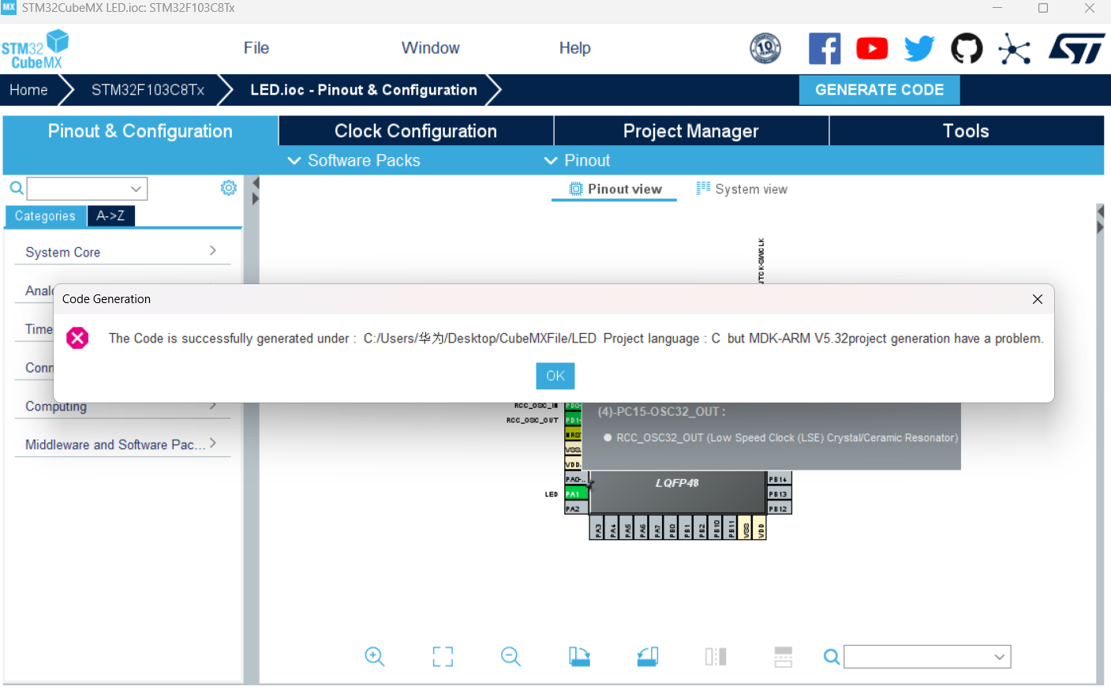Select the STM32F103C8Tx breadcrumb

(x=148, y=90)
